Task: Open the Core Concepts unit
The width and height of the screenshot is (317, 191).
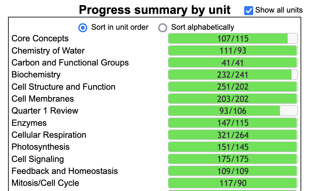Action: (40, 38)
